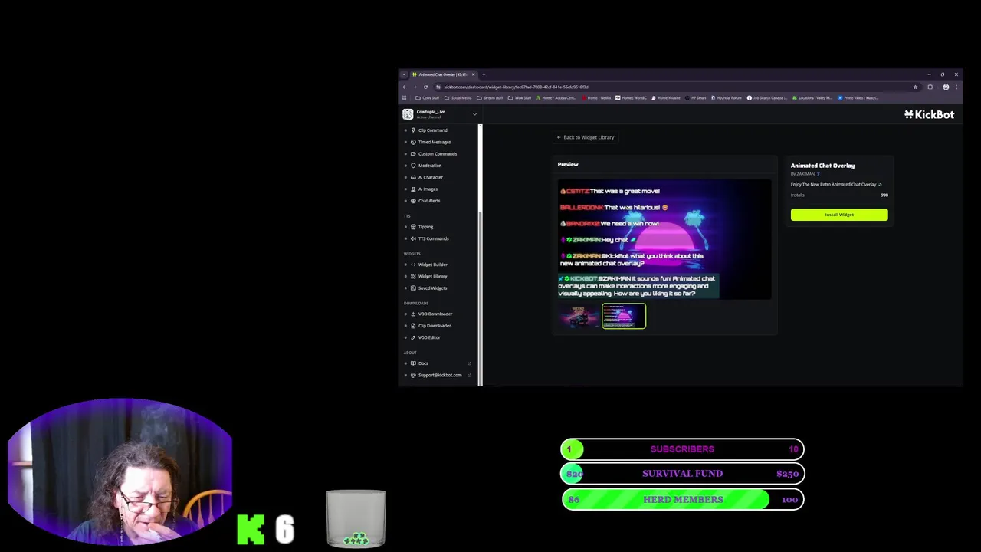Click Back to Widget Library
The width and height of the screenshot is (981, 552).
click(586, 137)
